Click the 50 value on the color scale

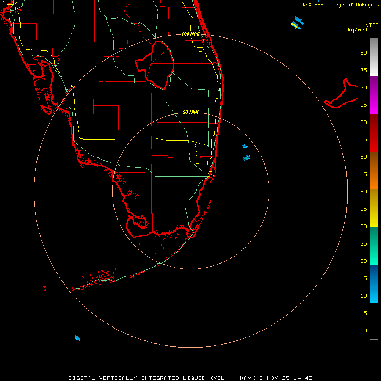click(x=364, y=157)
